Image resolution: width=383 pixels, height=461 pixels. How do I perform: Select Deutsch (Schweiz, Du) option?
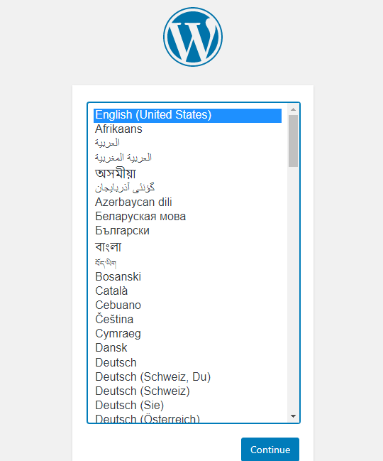[187, 377]
